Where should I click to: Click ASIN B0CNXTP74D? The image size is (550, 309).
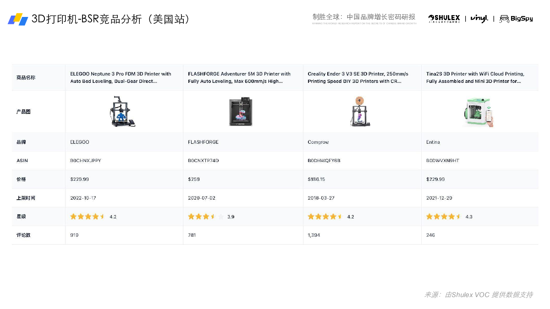(203, 161)
